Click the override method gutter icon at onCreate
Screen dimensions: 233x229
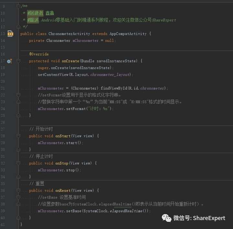tap(9, 61)
